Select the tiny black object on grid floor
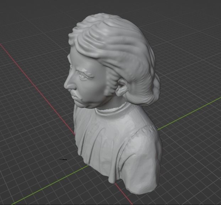 63,160
